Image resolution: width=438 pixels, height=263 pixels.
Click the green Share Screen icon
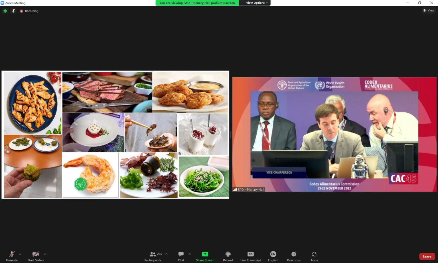tap(205, 254)
